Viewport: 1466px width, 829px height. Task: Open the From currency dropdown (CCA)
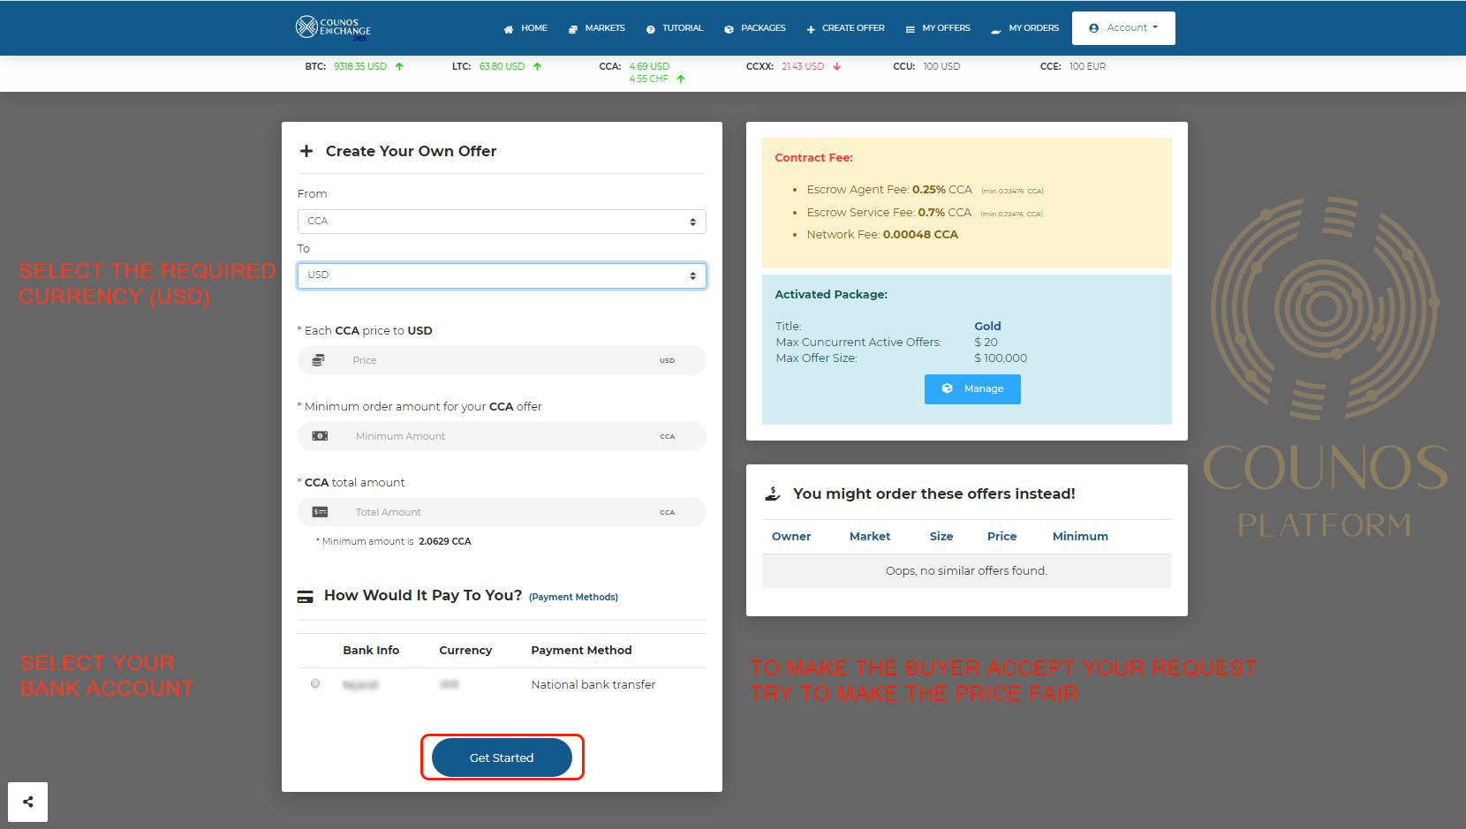(x=502, y=222)
